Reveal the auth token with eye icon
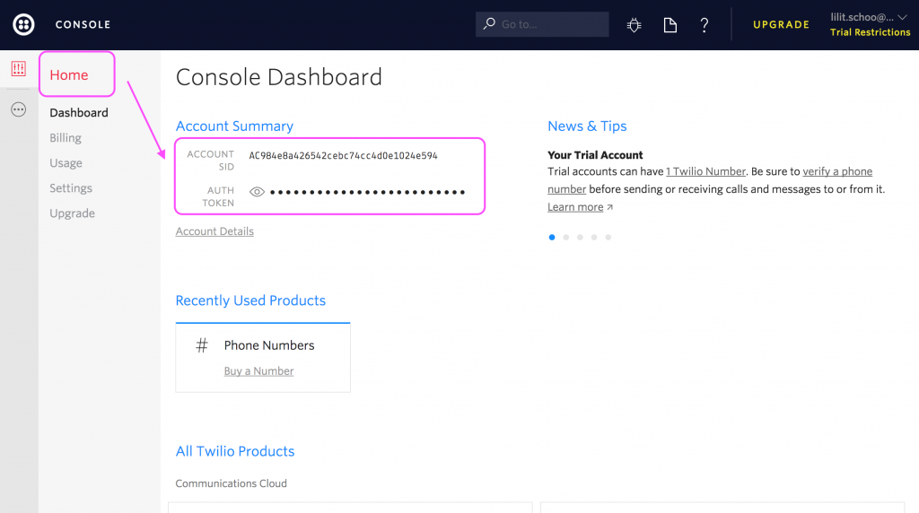Screen dimensions: 919x513 [257, 192]
